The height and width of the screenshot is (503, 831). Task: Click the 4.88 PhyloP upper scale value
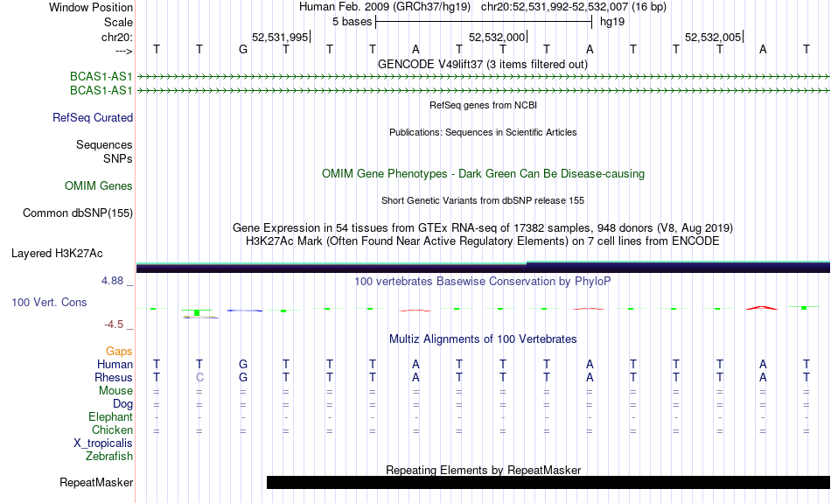coord(112,281)
